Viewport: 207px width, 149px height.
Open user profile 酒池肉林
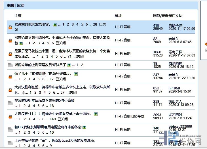click(175, 63)
